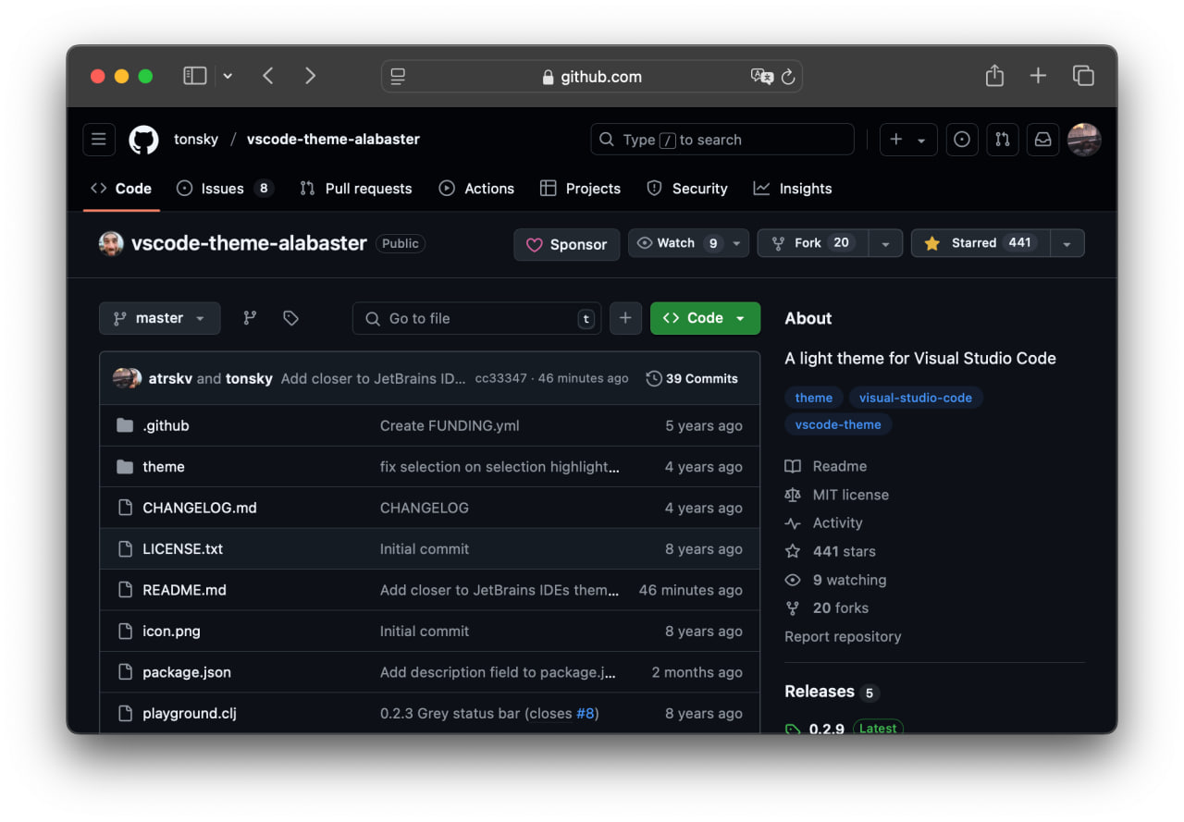Open the Readme link in About
This screenshot has width=1184, height=822.
coord(826,466)
